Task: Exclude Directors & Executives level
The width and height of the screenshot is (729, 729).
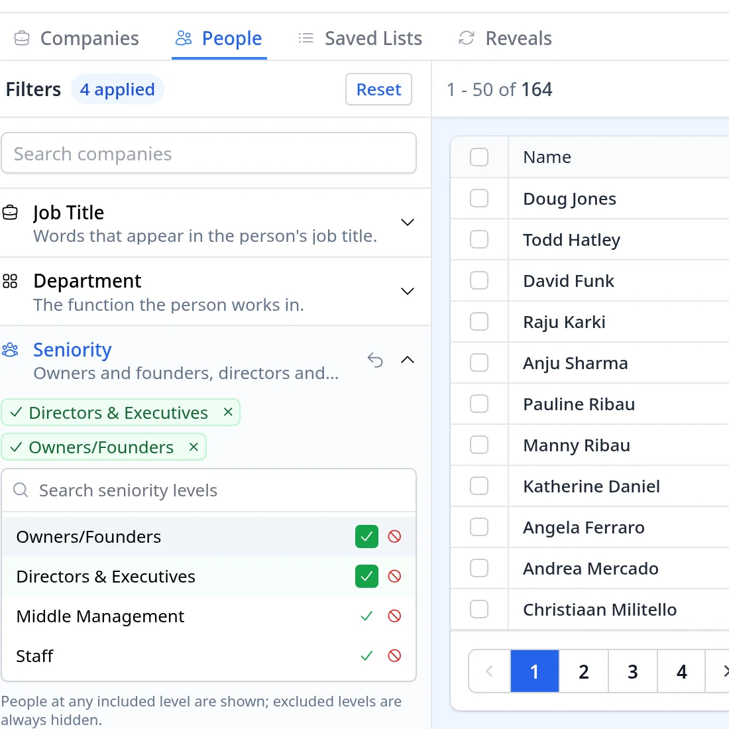Action: pyautogui.click(x=394, y=577)
